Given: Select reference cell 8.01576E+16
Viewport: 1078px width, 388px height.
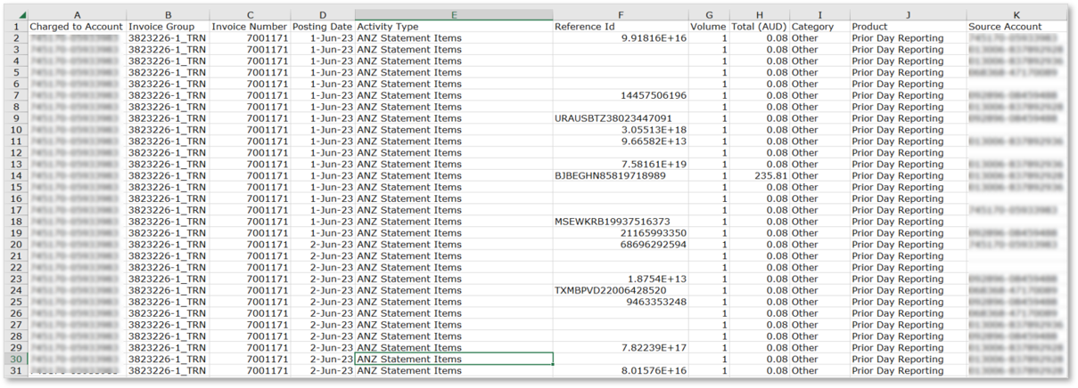Looking at the screenshot, I should pyautogui.click(x=621, y=371).
